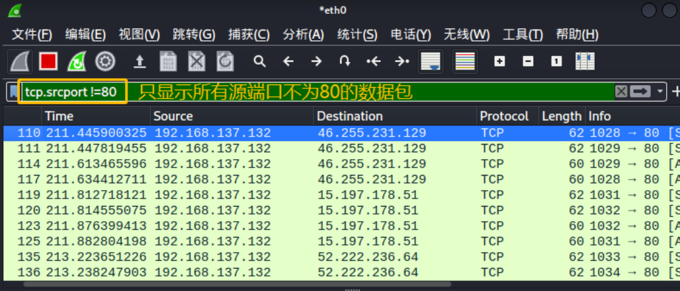Select packet 117 at time 211.634412711
Viewport: 680px width, 291px height.
point(342,179)
